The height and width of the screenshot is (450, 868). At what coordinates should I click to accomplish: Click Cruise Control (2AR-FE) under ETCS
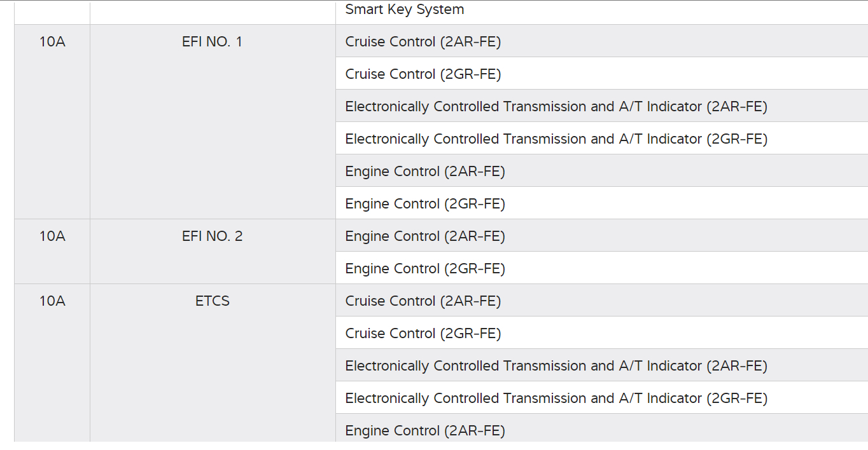click(423, 301)
